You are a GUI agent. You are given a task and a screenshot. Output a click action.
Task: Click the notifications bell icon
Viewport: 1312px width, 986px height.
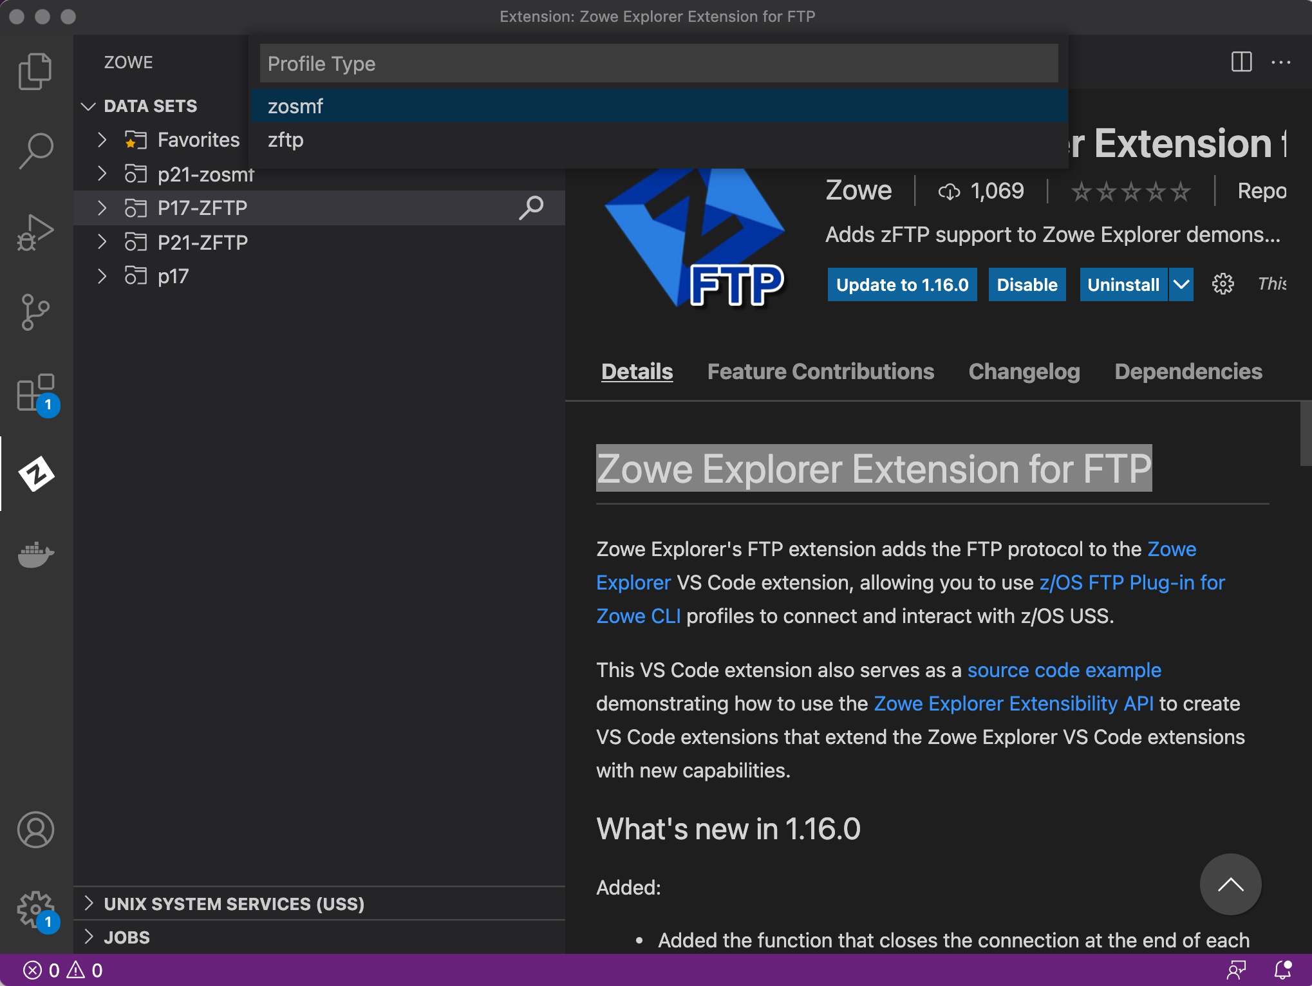1283,970
